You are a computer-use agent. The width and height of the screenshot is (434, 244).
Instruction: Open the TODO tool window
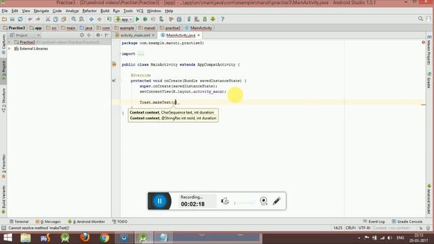tap(120, 222)
